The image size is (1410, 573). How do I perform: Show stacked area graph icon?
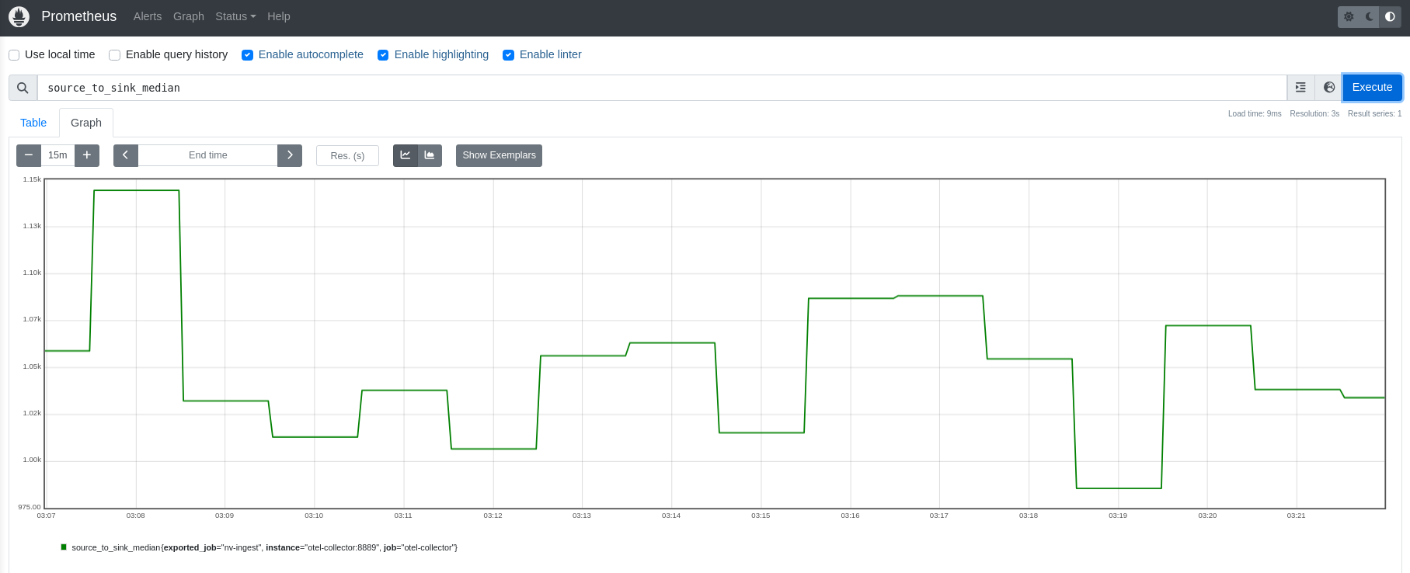[430, 155]
